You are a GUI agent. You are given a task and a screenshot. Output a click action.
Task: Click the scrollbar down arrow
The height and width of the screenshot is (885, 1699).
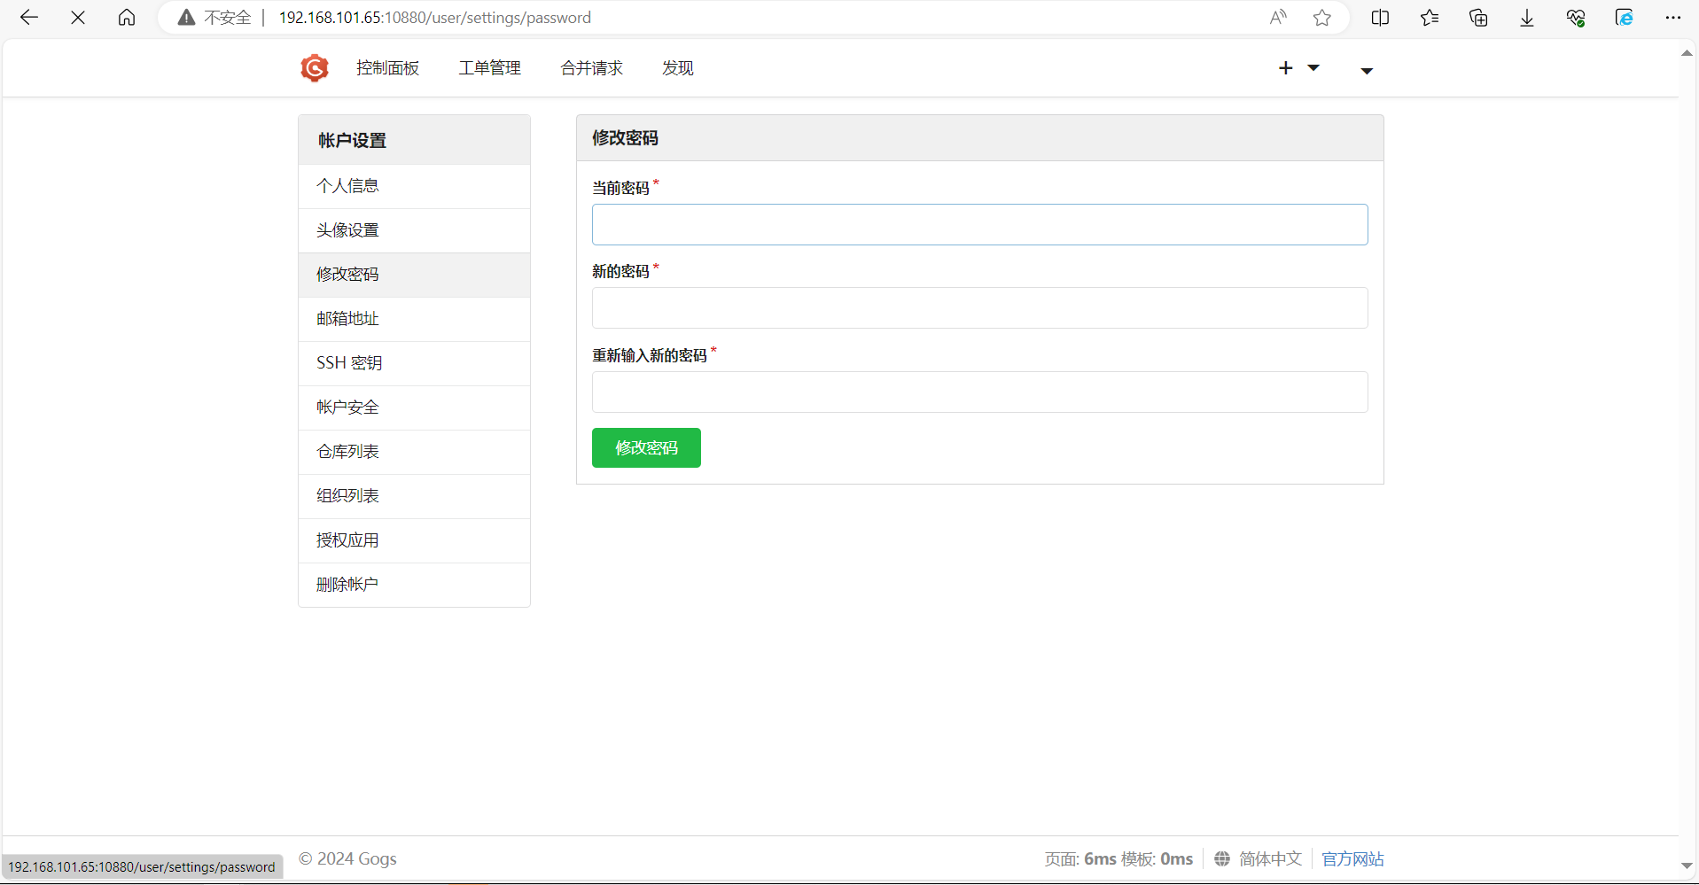pos(1687,866)
